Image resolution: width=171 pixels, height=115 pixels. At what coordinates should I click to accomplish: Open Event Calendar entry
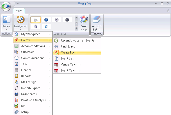(x=77, y=70)
